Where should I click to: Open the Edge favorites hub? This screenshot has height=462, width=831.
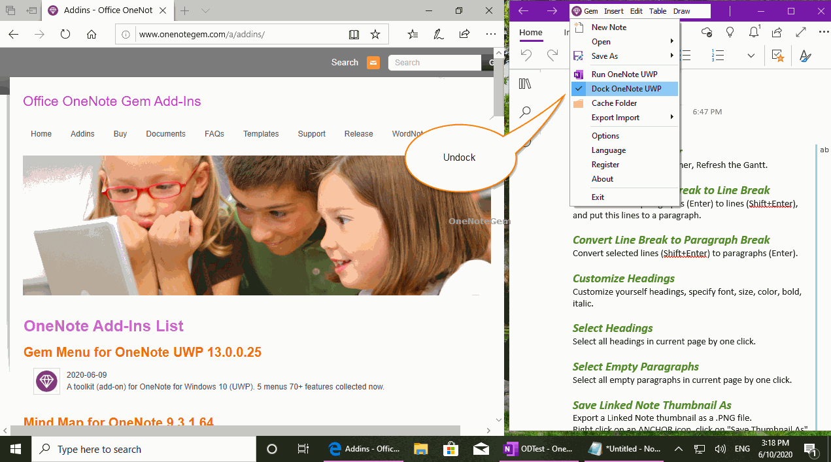click(x=413, y=34)
